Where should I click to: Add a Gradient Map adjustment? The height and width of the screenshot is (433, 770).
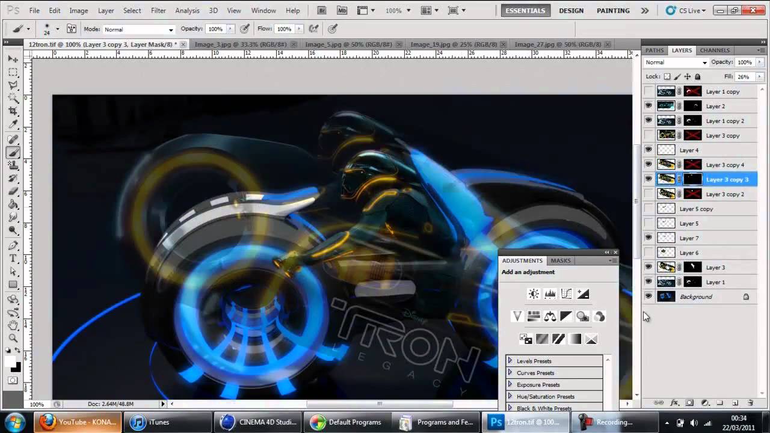(575, 339)
